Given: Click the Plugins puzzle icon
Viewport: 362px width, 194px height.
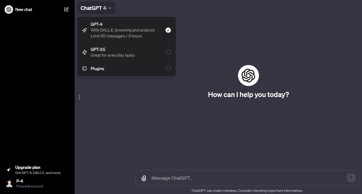Looking at the screenshot, I should point(84,69).
